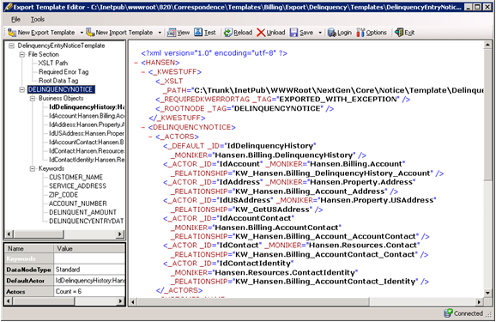Click the Connected status icon

[x=448, y=313]
